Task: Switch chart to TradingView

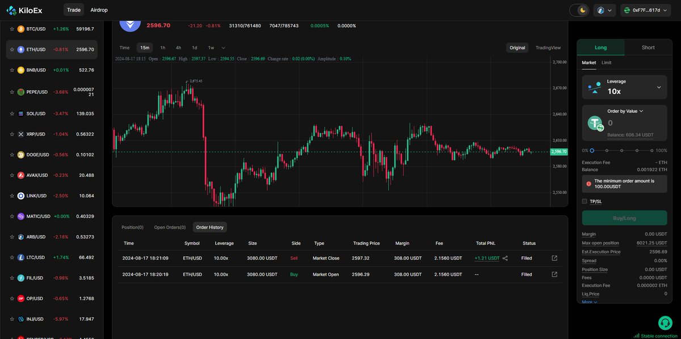Action: click(x=548, y=48)
